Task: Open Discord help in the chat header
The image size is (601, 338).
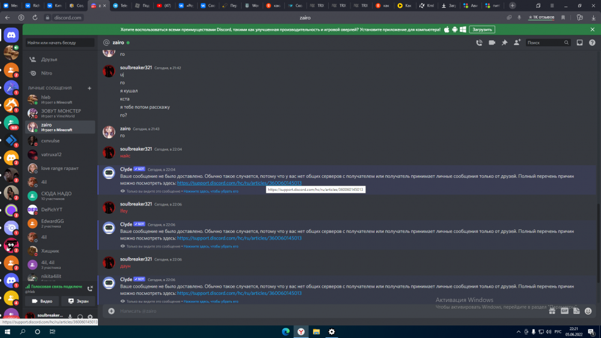Action: 592,43
